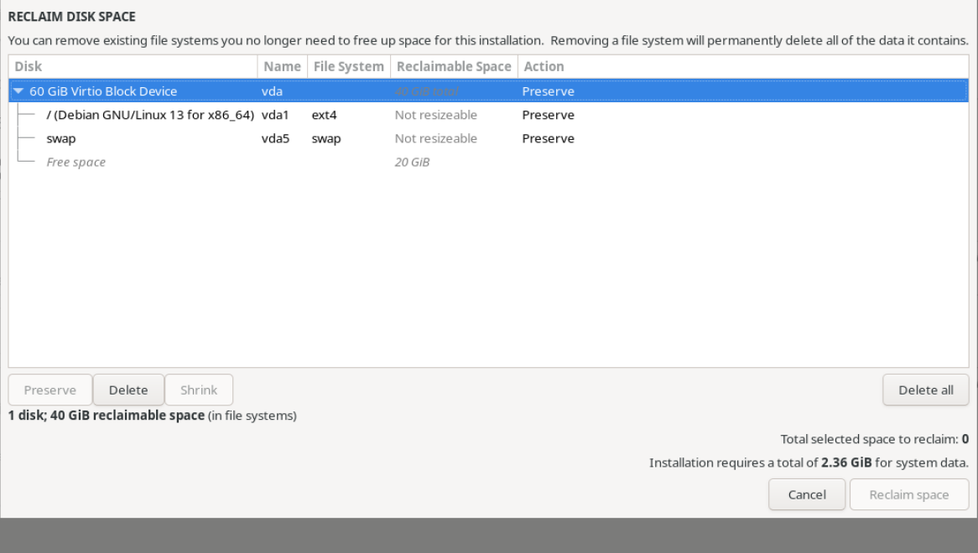Click the vda1 name cell
The width and height of the screenshot is (978, 553).
(275, 115)
